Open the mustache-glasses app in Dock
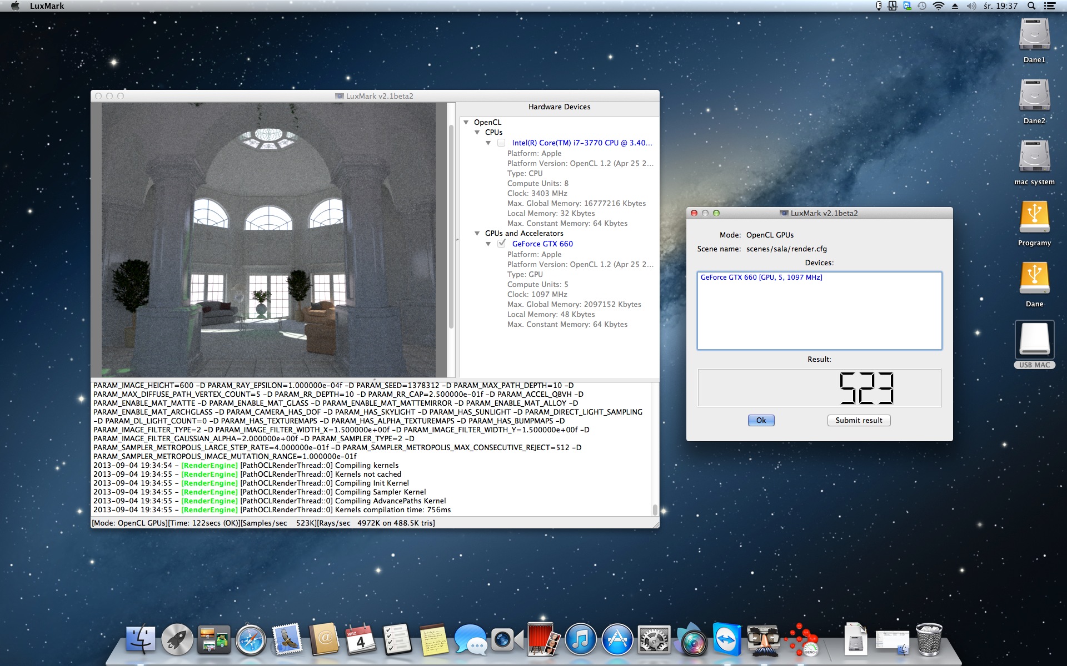The height and width of the screenshot is (666, 1067). (x=764, y=640)
